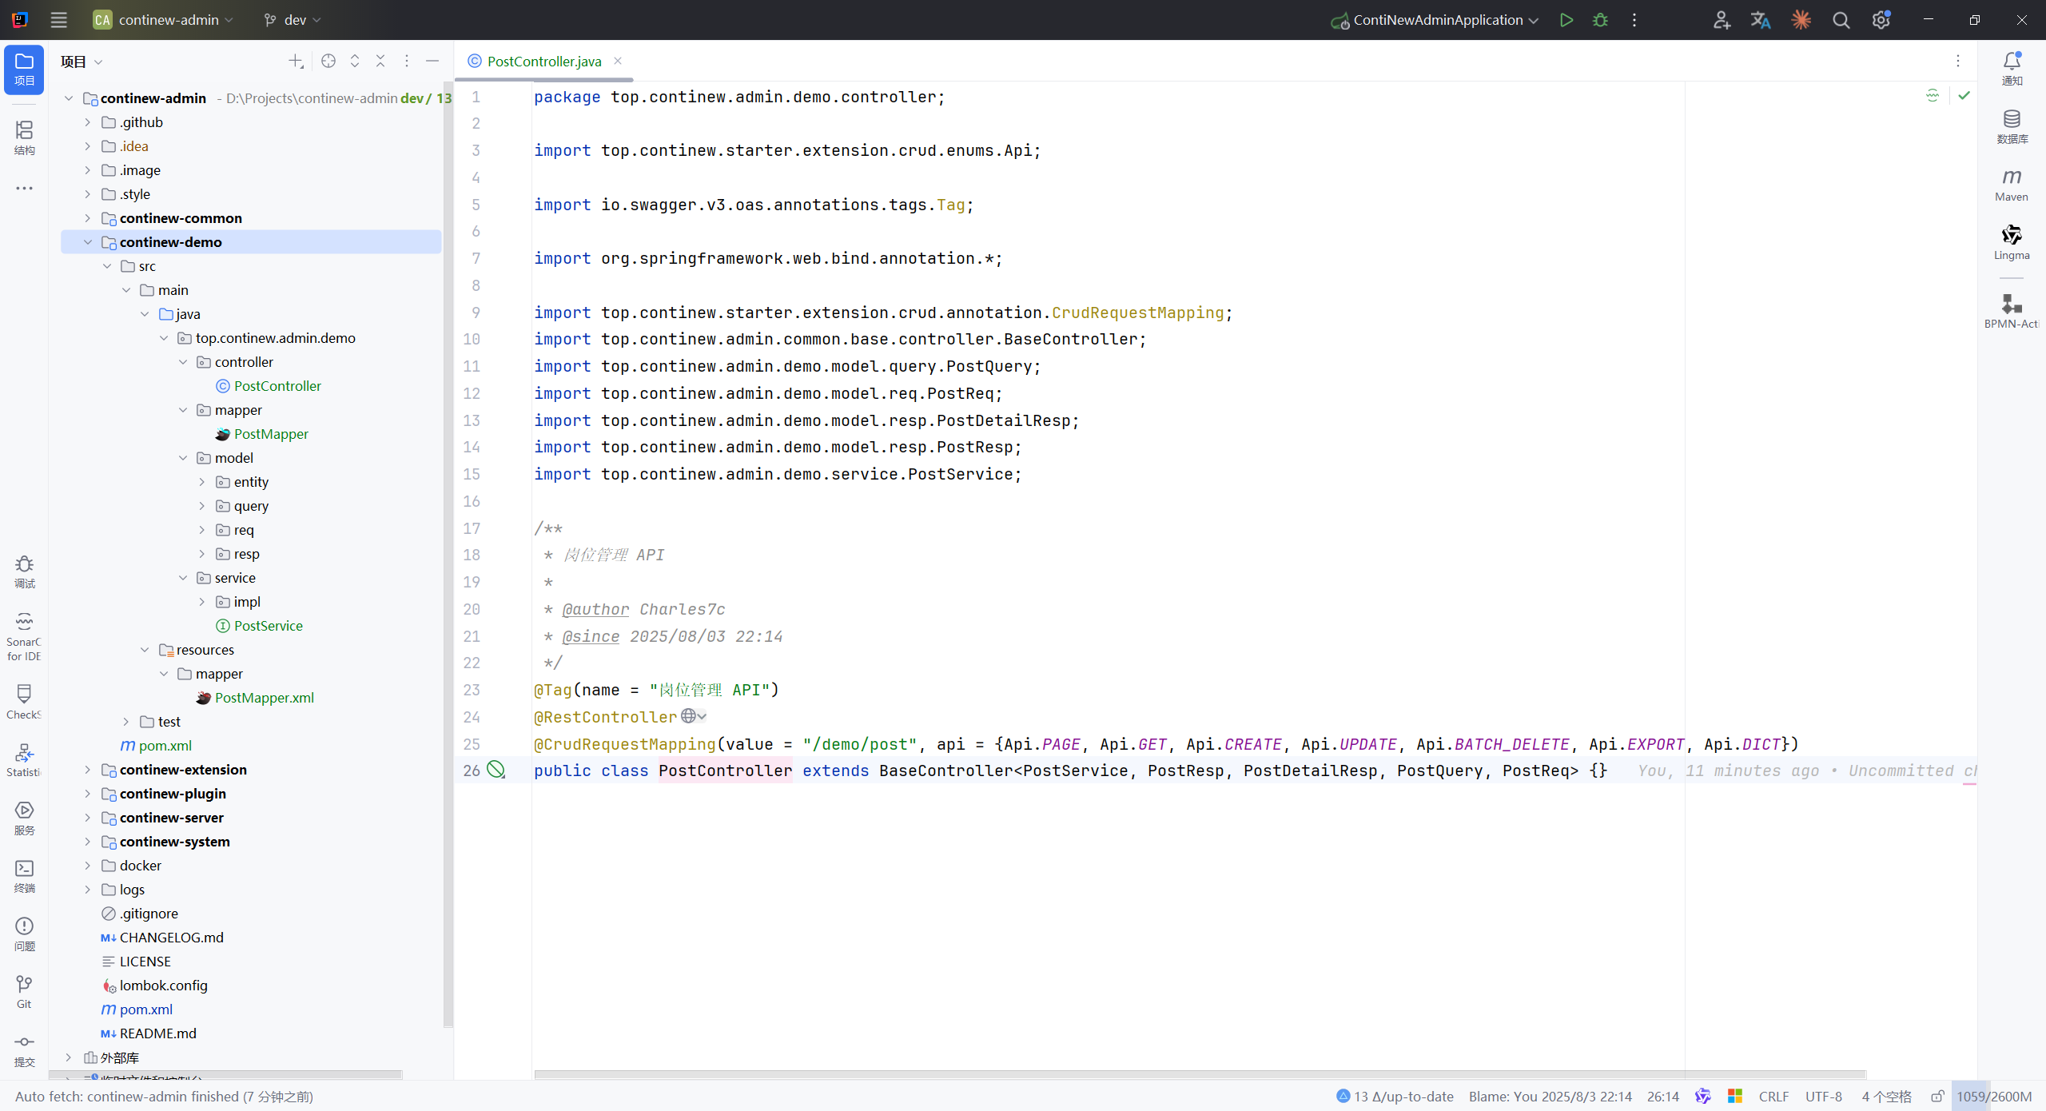Open Search Everywhere magnifier
This screenshot has width=2046, height=1111.
pos(1841,20)
